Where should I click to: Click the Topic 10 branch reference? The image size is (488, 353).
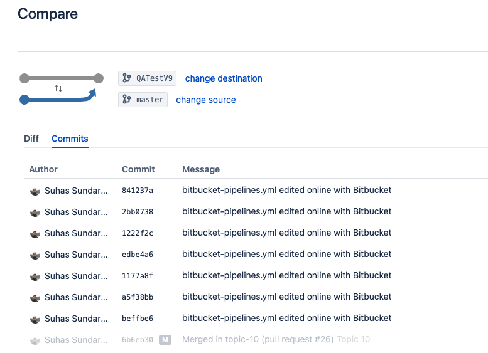tap(354, 340)
